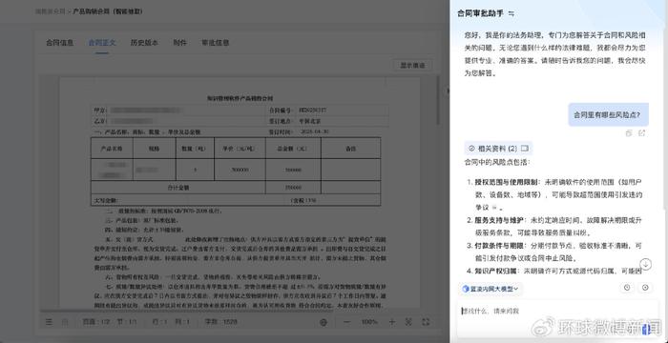Viewport: 668px width, 343px height.
Task: Click the document vertical scrollbar
Action: tap(437, 100)
